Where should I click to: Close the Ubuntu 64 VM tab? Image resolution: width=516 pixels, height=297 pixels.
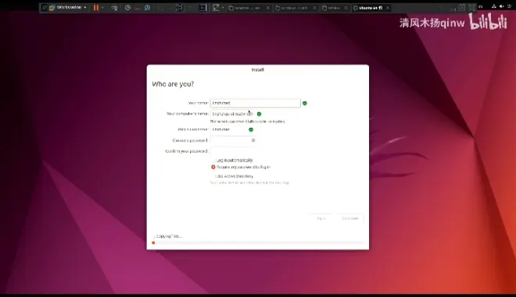[x=388, y=8]
